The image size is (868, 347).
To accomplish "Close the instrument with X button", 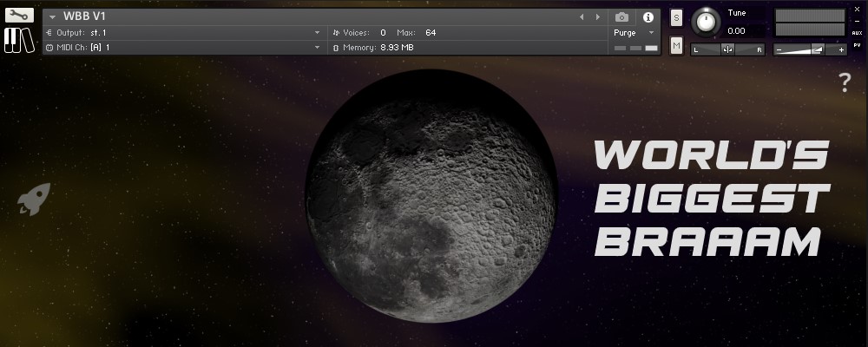I will coord(858,10).
